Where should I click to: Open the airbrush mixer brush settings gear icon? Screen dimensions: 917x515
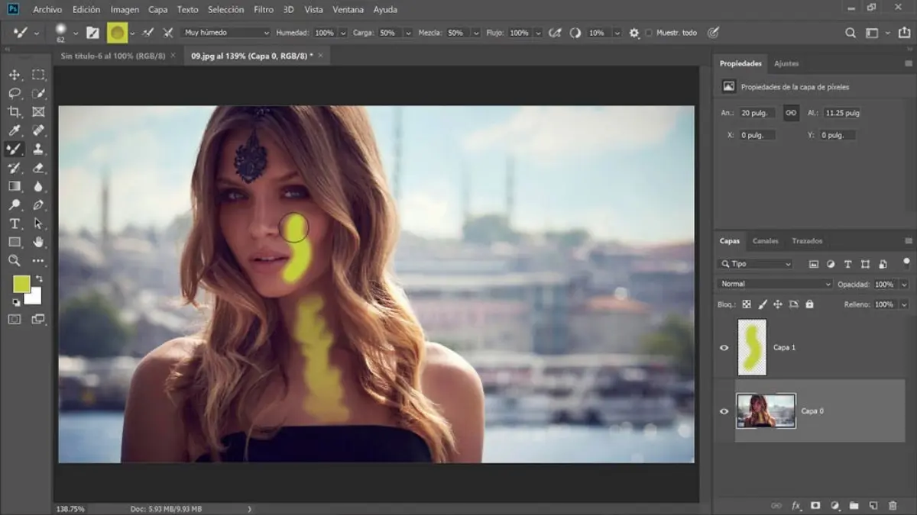click(633, 33)
